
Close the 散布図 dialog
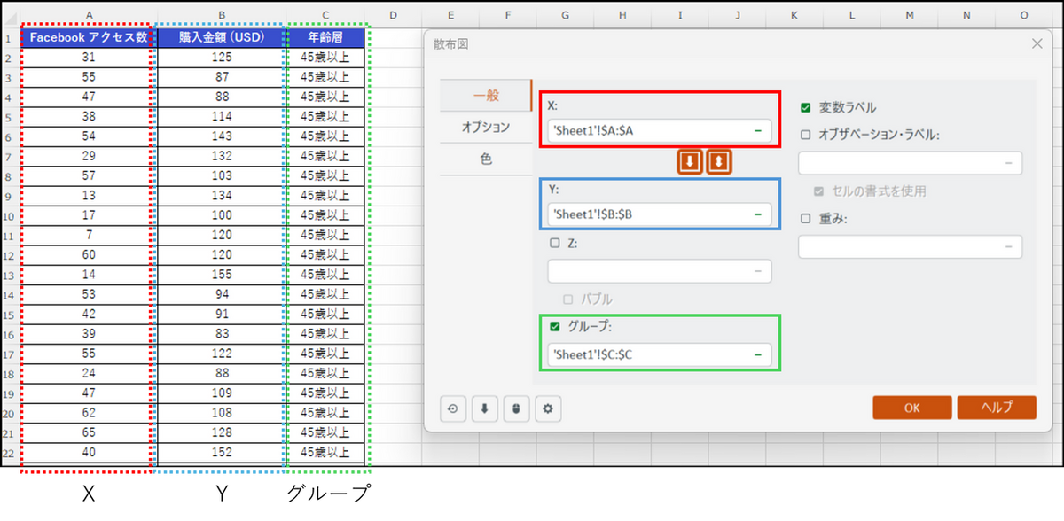(1037, 43)
